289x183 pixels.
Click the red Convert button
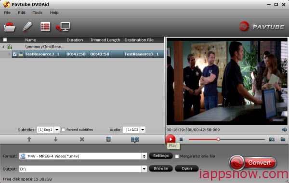[x=253, y=163]
